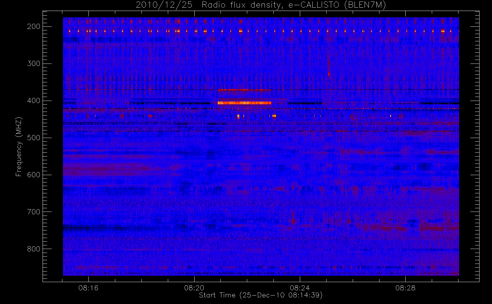Viewport: 492px width, 304px height.
Task: Click the 700 frequency tick label
Action: point(34,212)
